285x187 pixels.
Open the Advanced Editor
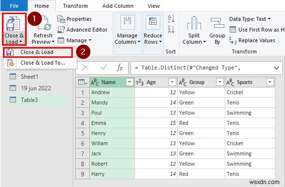83,30
